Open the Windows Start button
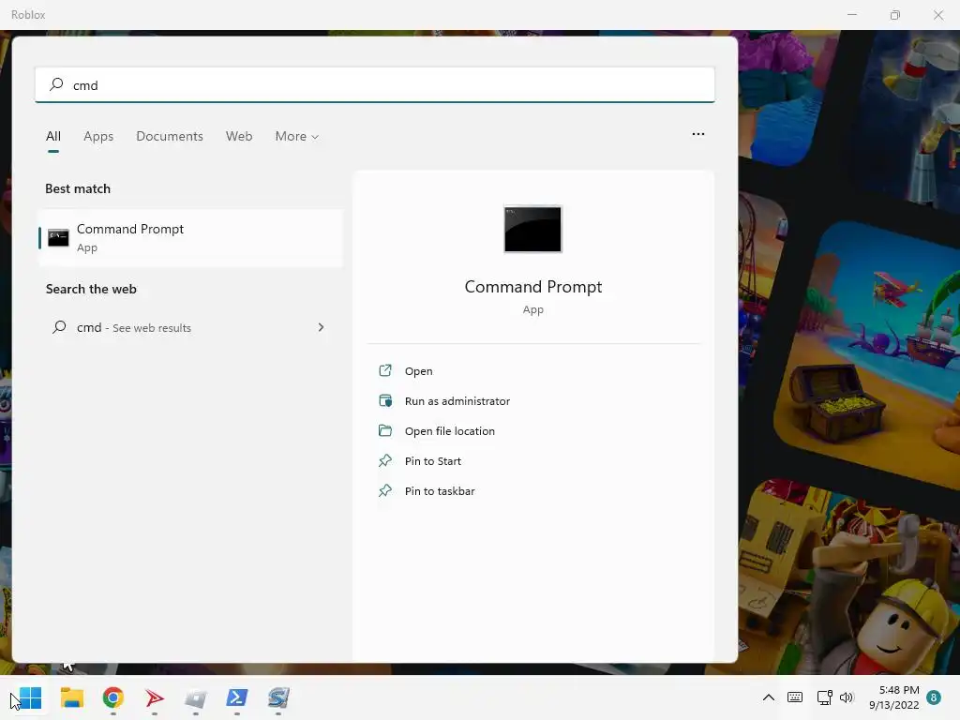This screenshot has height=720, width=960. pos(30,697)
